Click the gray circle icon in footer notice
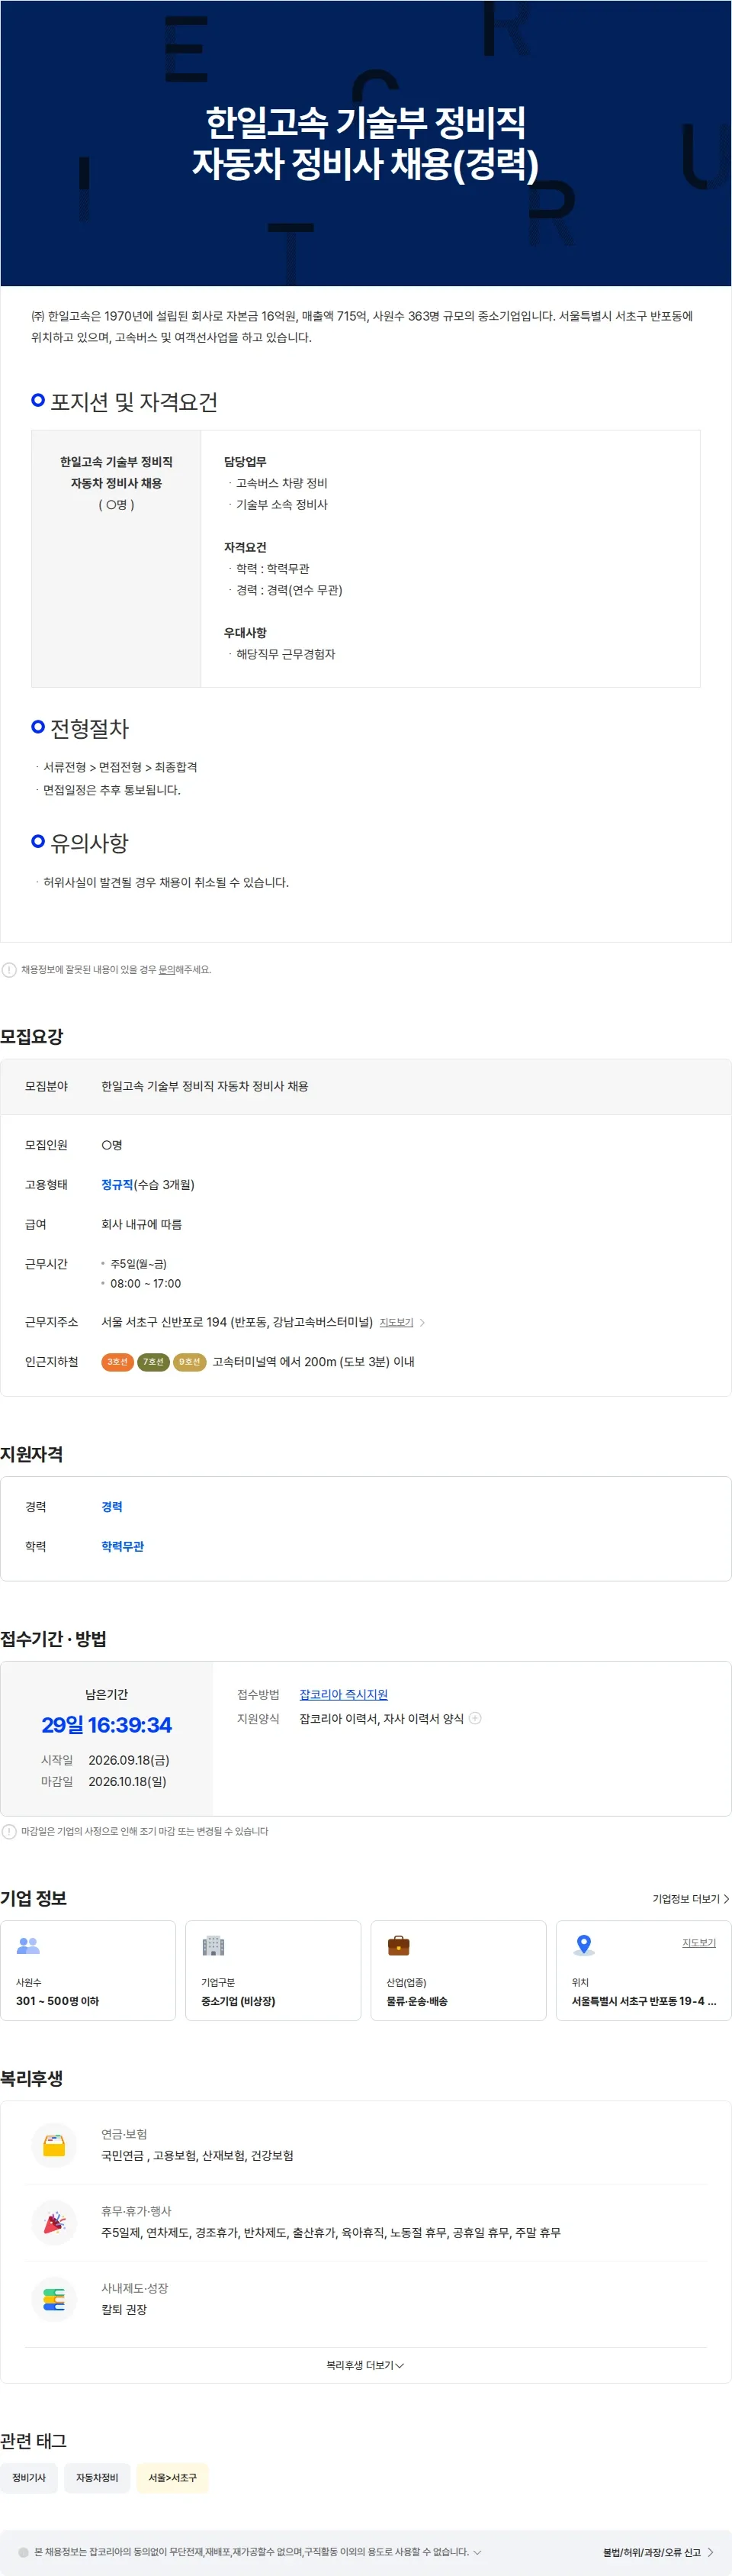Screen dimensions: 732x2576 23,2552
